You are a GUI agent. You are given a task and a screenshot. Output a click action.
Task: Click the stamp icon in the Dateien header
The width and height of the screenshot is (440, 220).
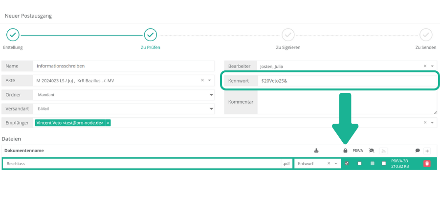[316, 151]
